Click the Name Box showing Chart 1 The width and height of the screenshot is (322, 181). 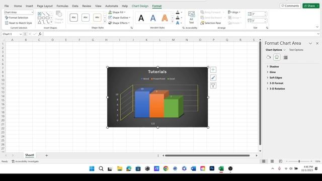(10, 34)
